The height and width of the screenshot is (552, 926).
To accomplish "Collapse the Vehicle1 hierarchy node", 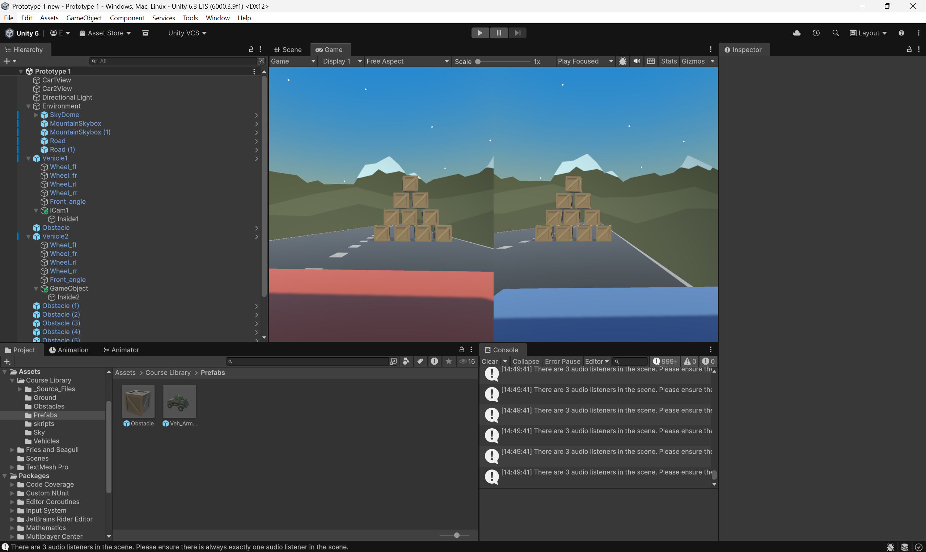I will 28,158.
